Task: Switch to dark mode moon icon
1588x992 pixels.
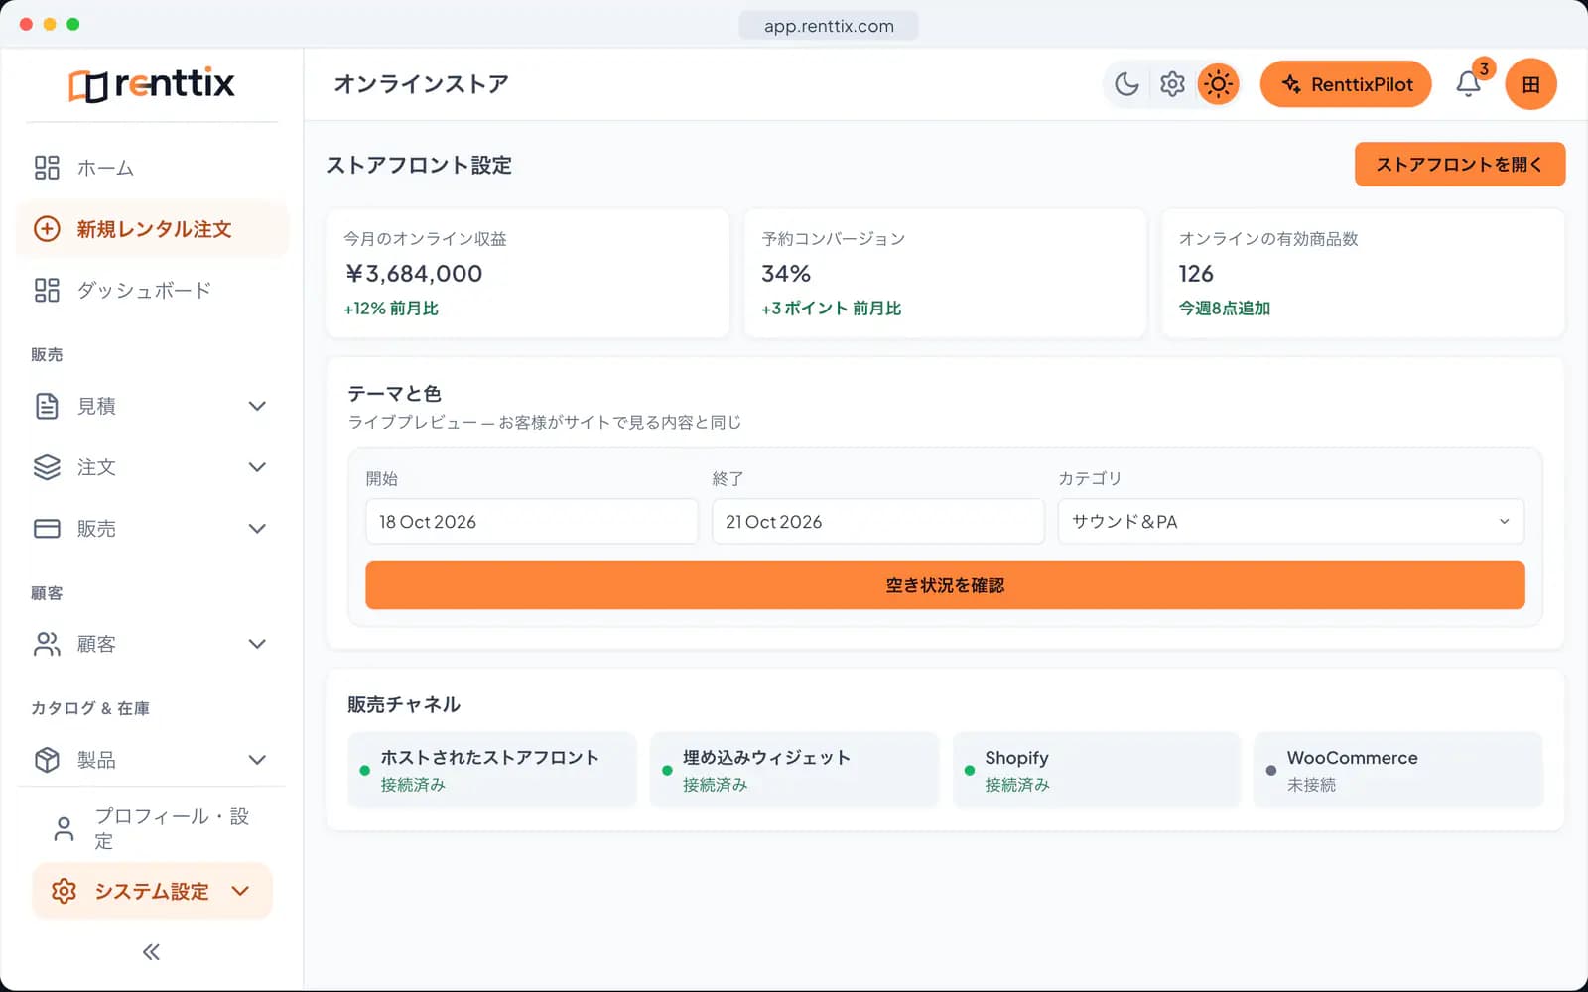Action: 1126,84
